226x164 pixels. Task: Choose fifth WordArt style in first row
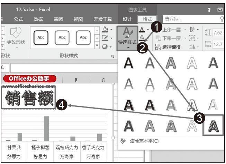pos(213,63)
